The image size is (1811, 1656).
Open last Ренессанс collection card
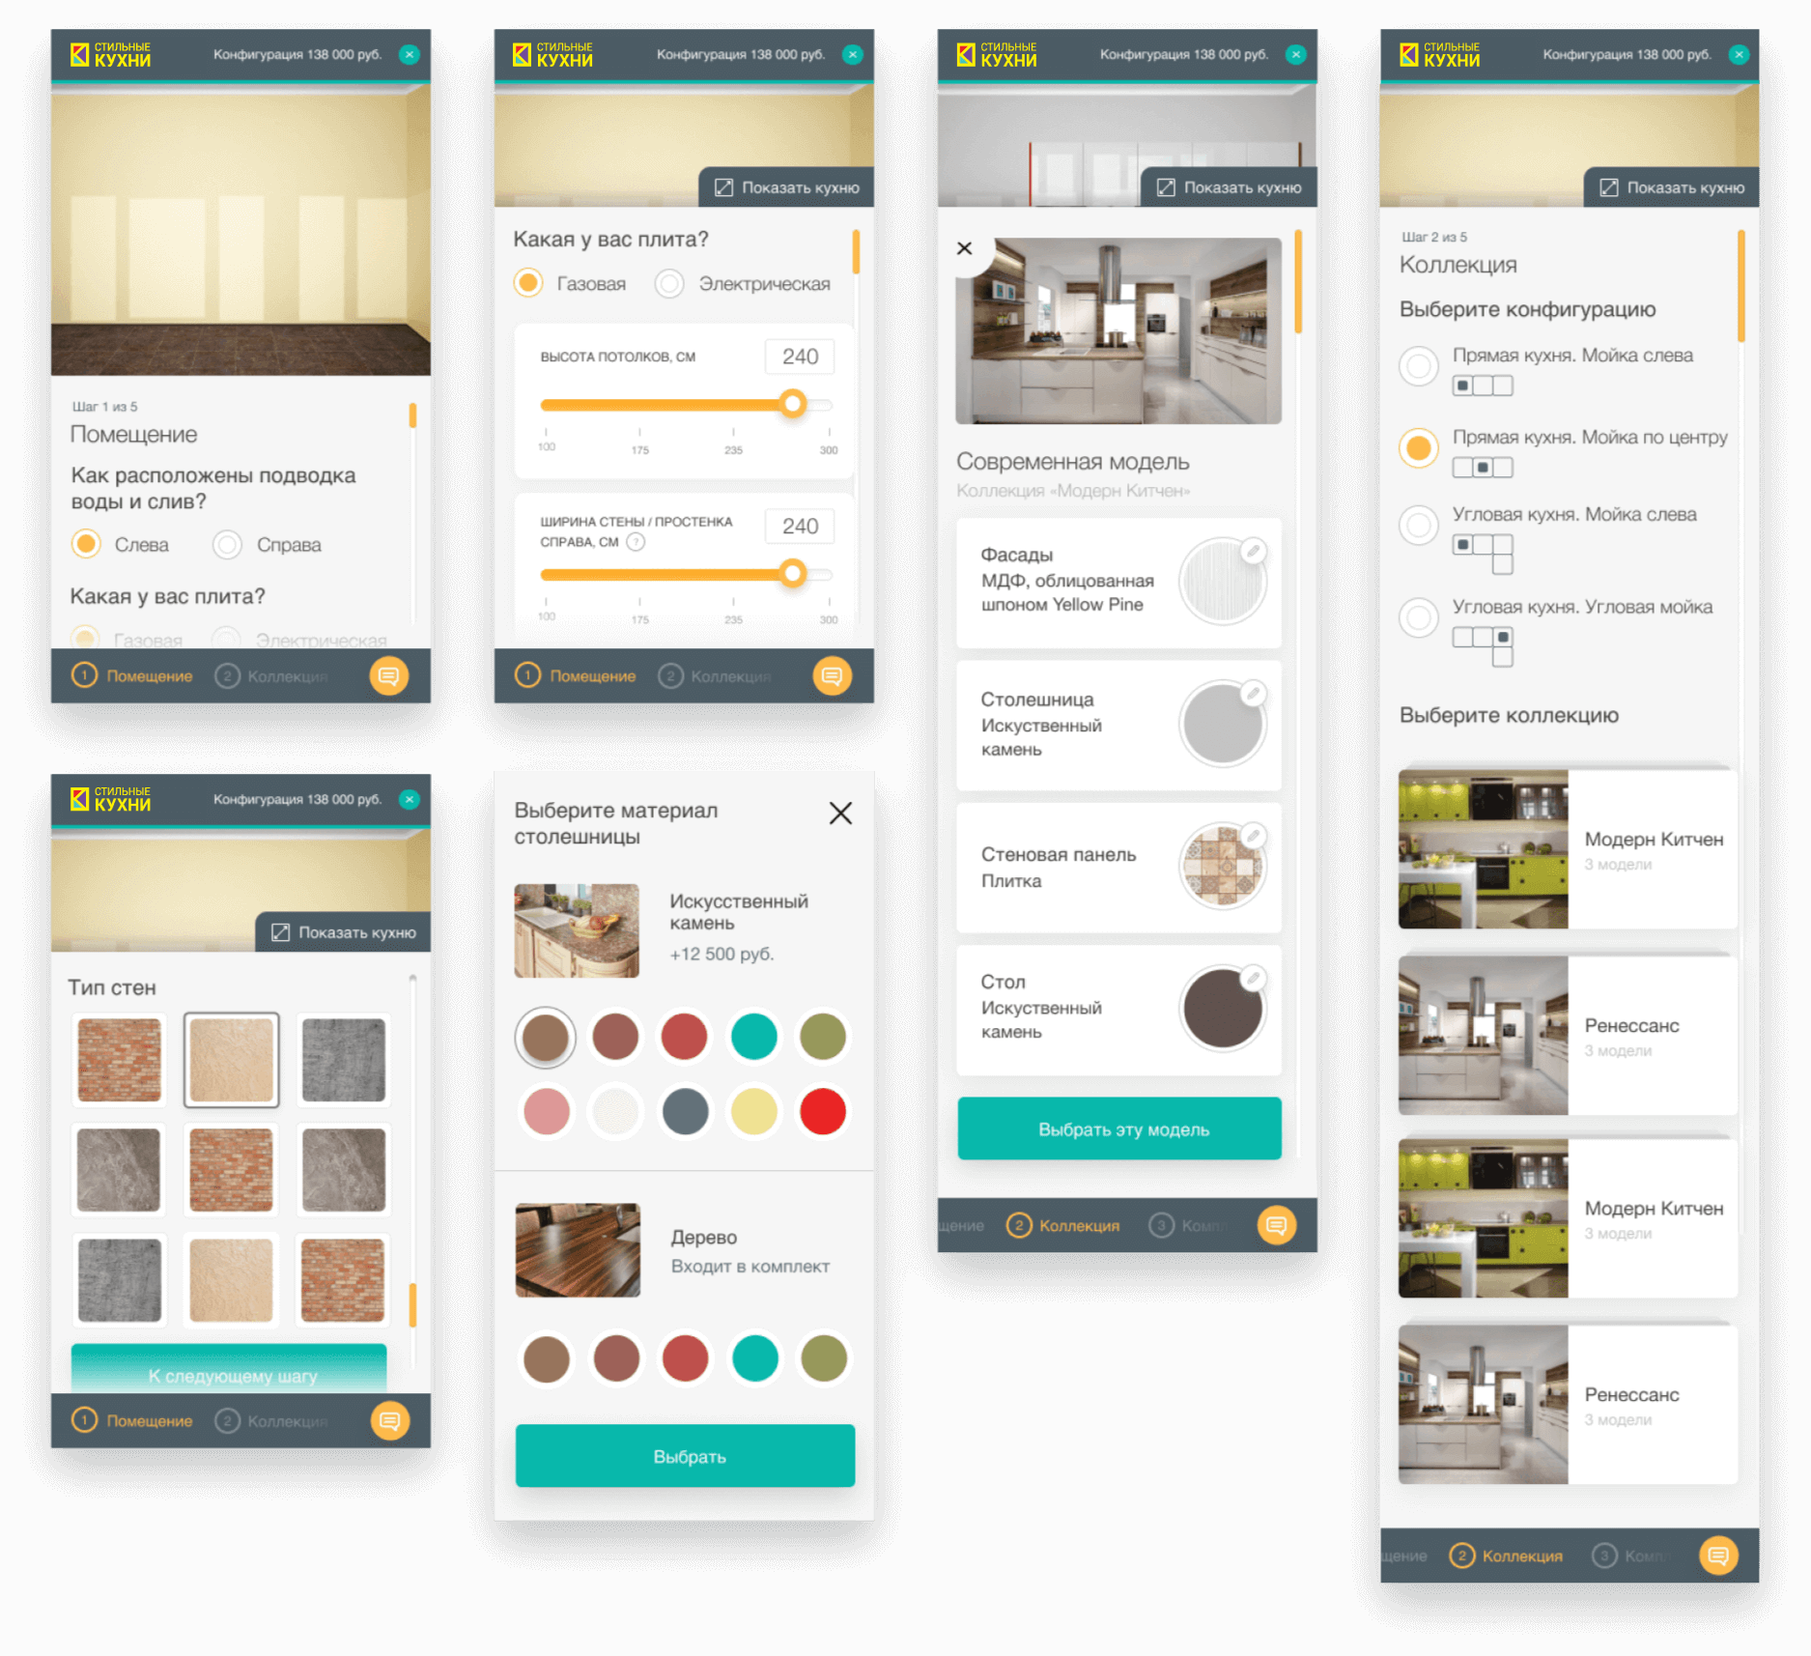[x=1568, y=1405]
